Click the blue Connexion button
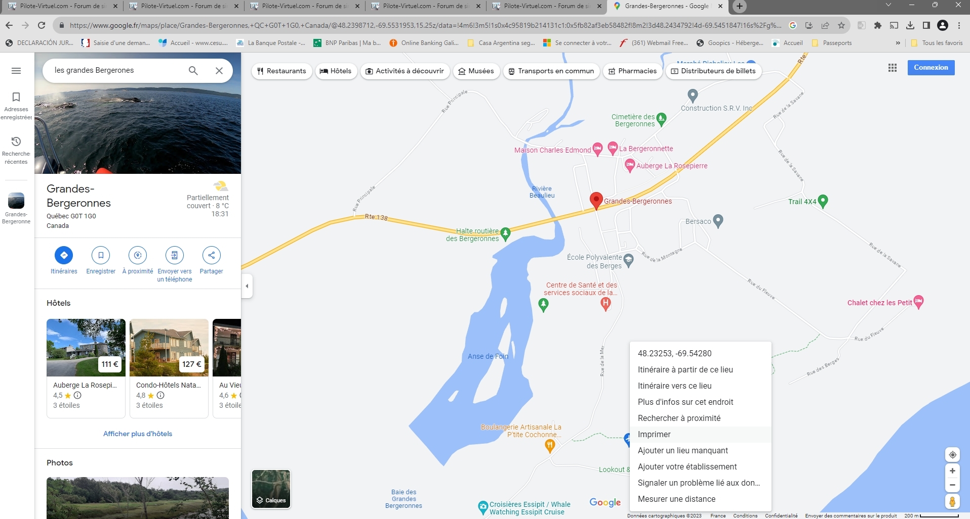This screenshot has width=970, height=519. point(931,68)
